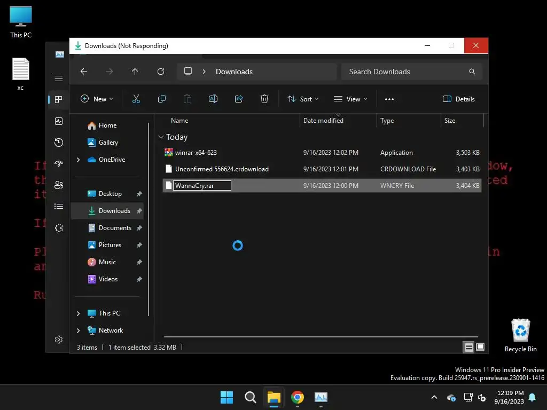This screenshot has height=410, width=547.
Task: Go back with the left arrow button
Action: 84,72
